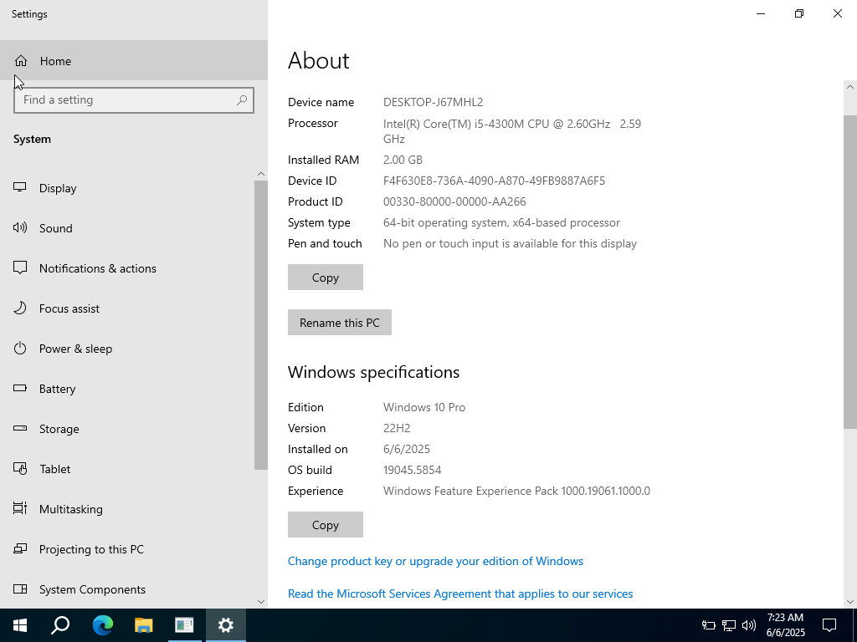857x642 pixels.
Task: Click the Tablet icon in sidebar
Action: 20,468
